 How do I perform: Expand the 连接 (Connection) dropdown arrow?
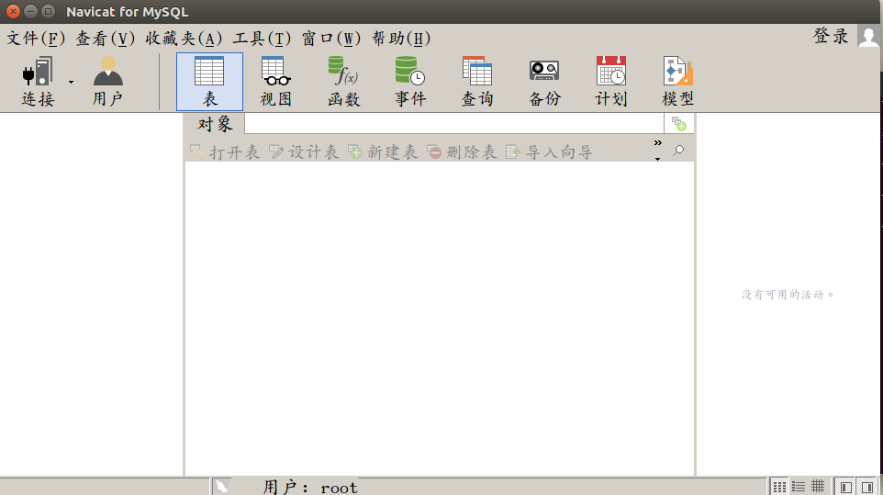(x=71, y=82)
